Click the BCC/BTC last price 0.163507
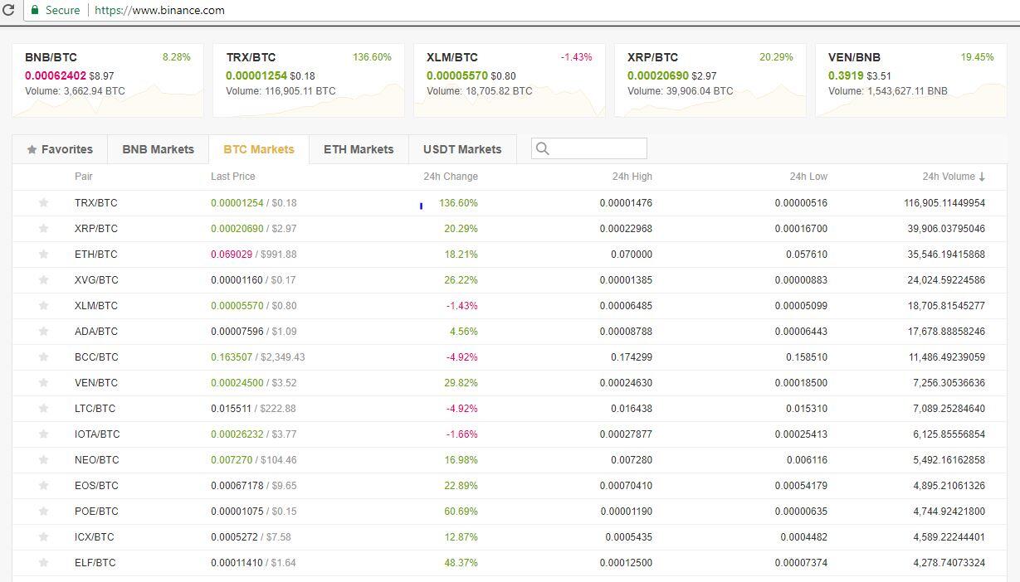 232,356
